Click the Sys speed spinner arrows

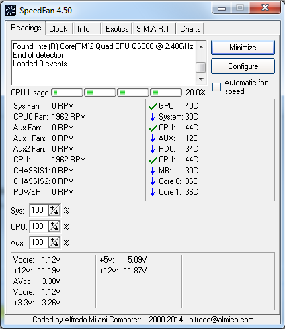(54, 210)
